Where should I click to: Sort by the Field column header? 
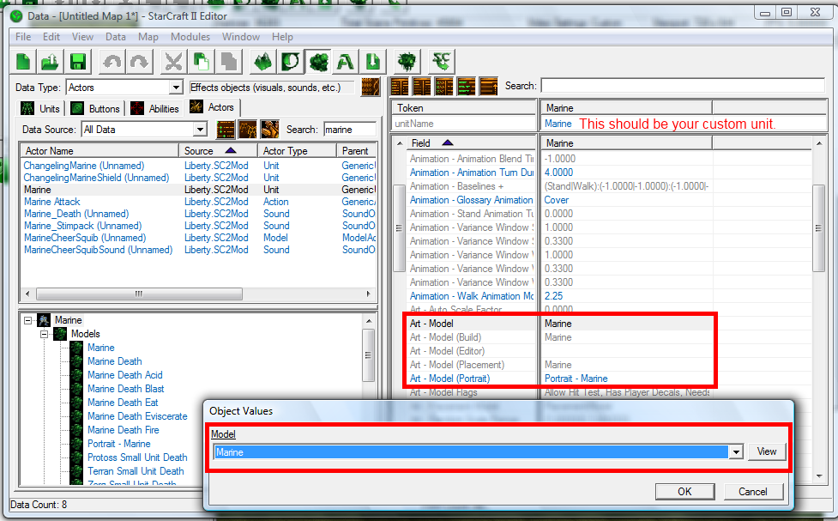[472, 143]
